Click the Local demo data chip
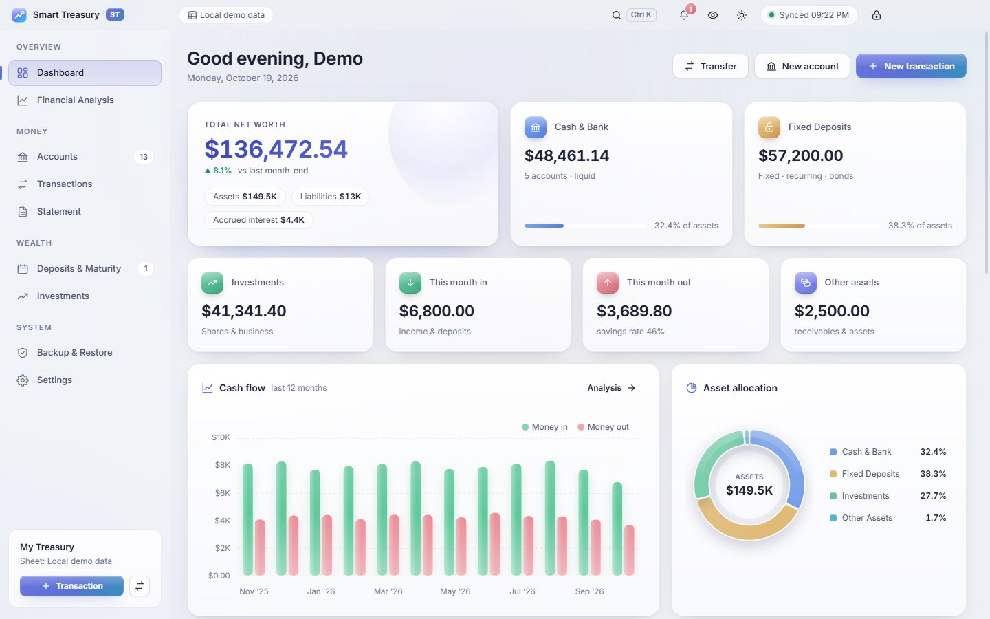 (x=226, y=15)
